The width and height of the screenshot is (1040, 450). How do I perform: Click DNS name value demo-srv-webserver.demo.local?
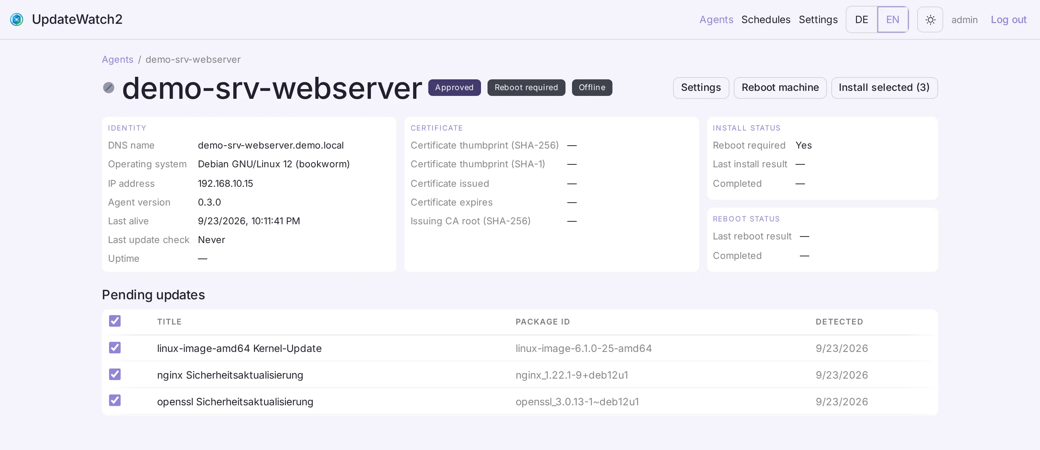point(270,145)
